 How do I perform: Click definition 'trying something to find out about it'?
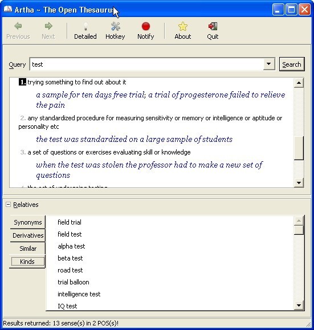point(76,82)
